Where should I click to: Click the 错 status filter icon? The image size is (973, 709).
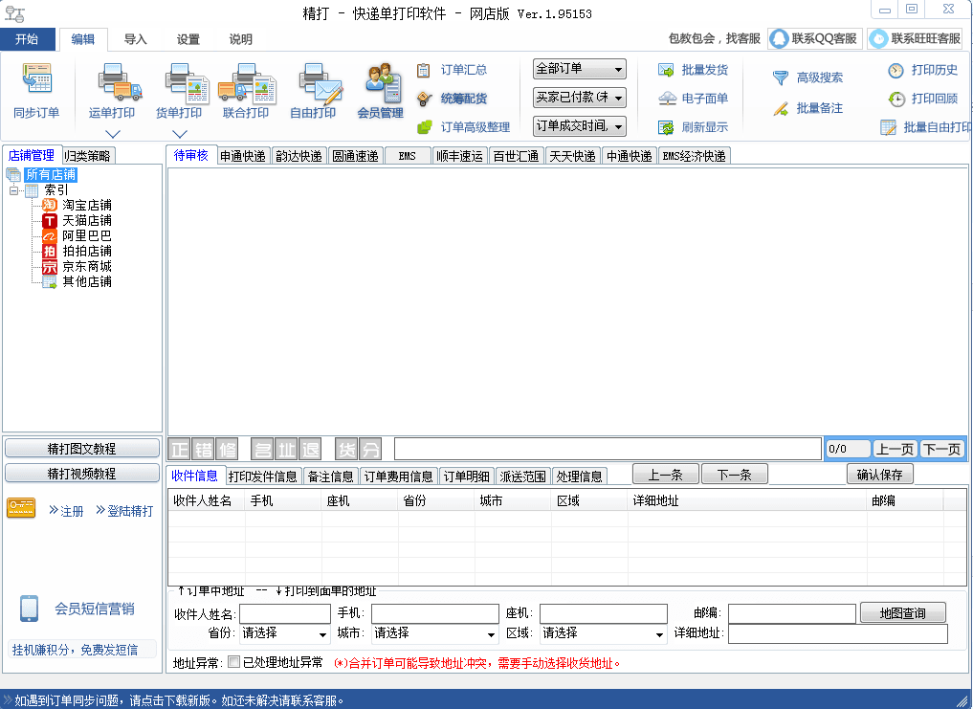[x=204, y=449]
